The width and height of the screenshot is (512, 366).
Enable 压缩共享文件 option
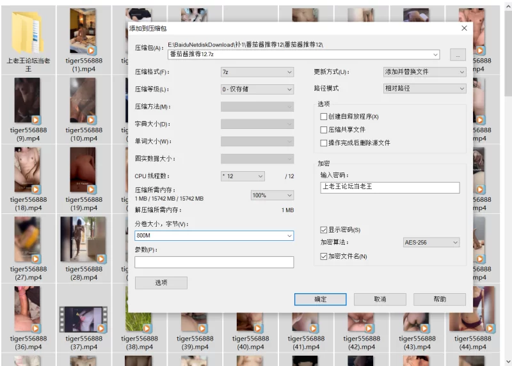(x=324, y=130)
